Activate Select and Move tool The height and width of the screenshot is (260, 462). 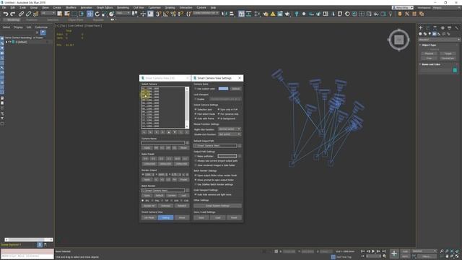(90, 14)
